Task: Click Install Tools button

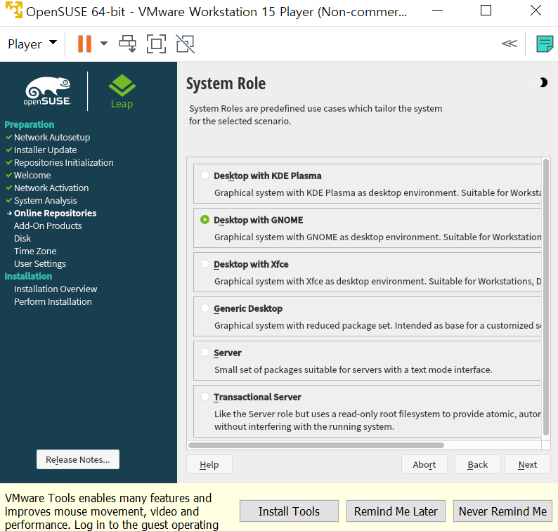Action: [289, 511]
